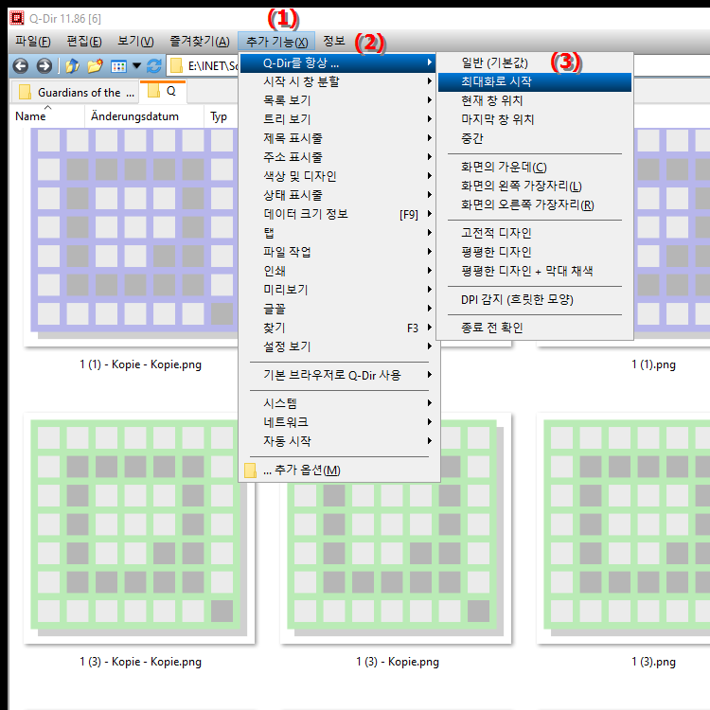Click the ... 추가 옵션(M) menu entry

click(x=338, y=470)
